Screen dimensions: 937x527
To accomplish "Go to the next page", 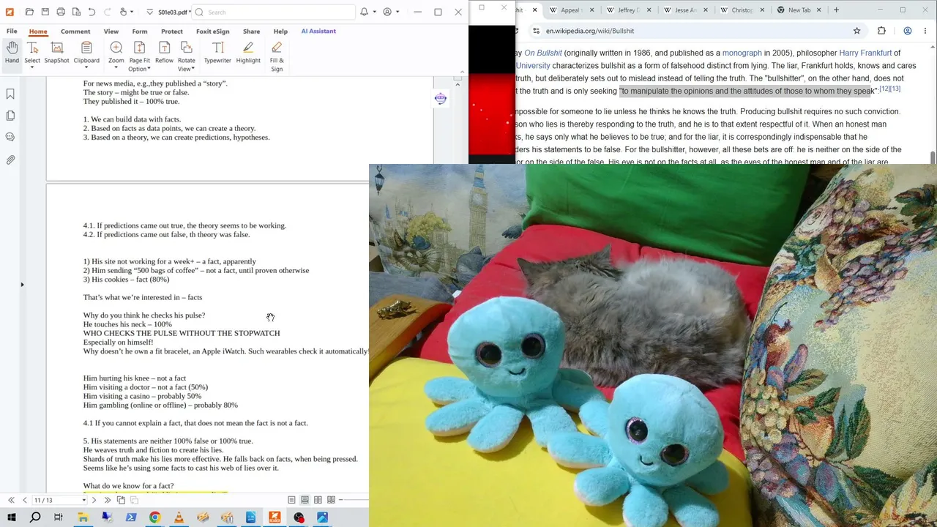I will point(94,500).
